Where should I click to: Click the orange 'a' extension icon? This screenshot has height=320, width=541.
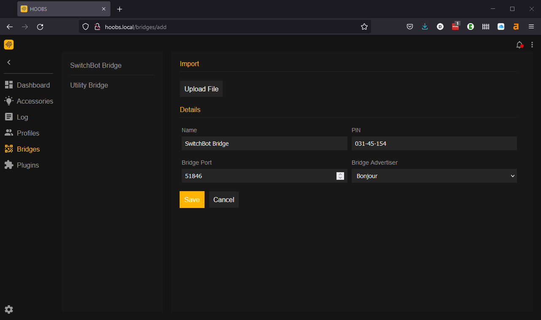click(516, 27)
